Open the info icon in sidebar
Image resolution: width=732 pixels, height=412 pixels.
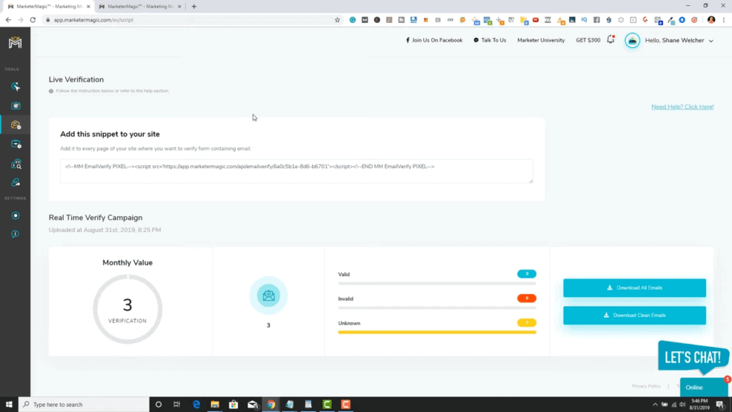(16, 234)
